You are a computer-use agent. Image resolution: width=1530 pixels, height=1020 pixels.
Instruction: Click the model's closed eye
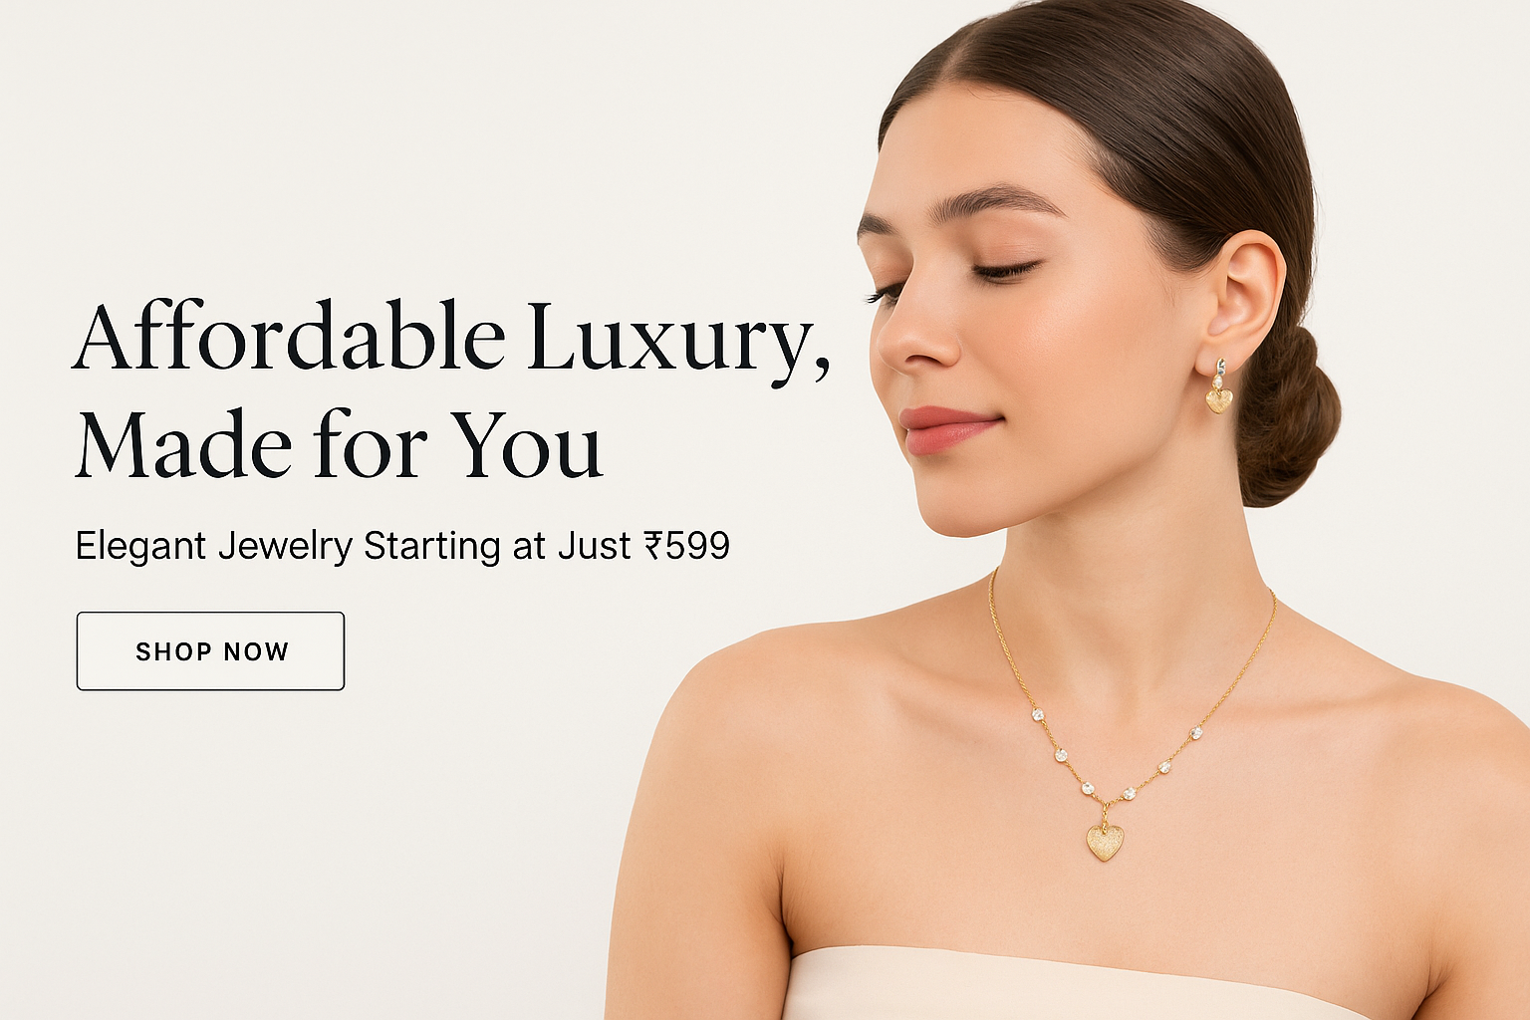point(1004,270)
